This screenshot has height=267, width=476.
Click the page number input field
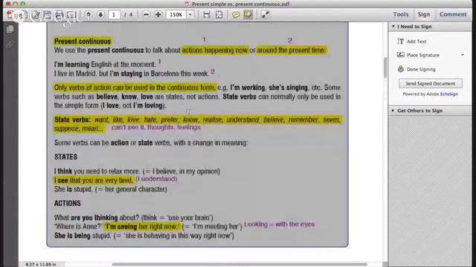[114, 15]
